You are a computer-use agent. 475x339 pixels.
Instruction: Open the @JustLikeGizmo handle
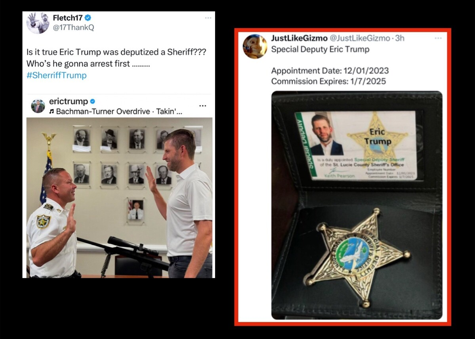tap(360, 38)
